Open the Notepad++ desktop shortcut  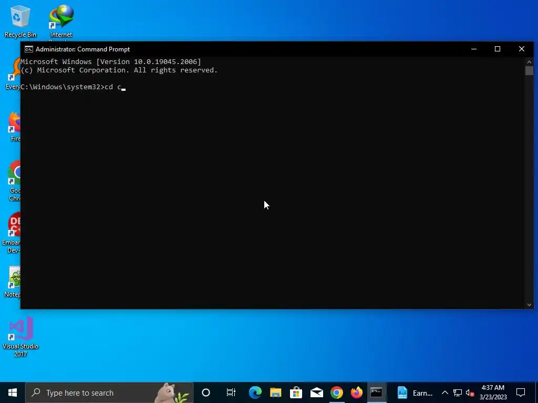(x=14, y=281)
